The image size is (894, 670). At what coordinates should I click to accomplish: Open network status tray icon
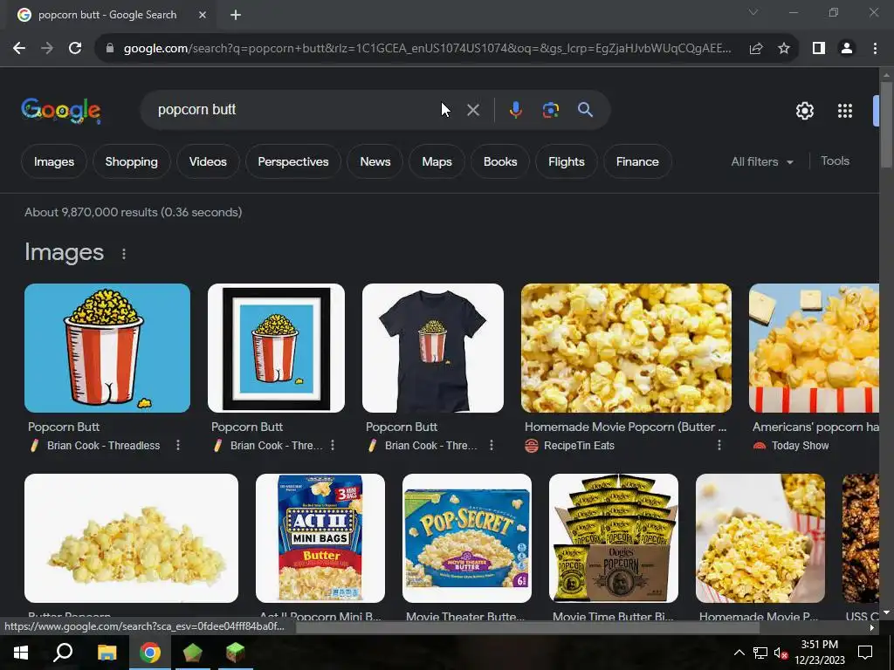[760, 653]
